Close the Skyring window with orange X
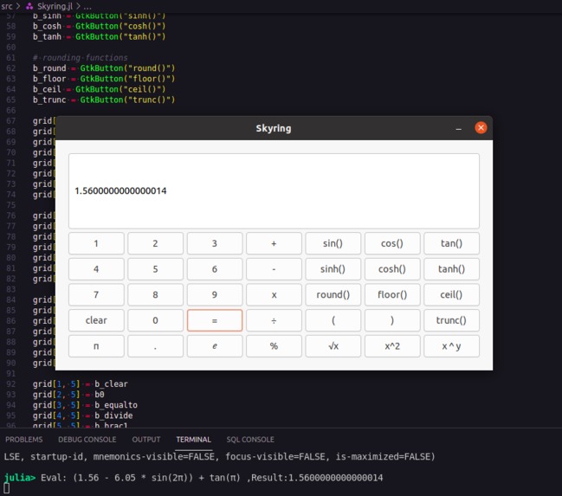This screenshot has height=496, width=562. coord(481,127)
